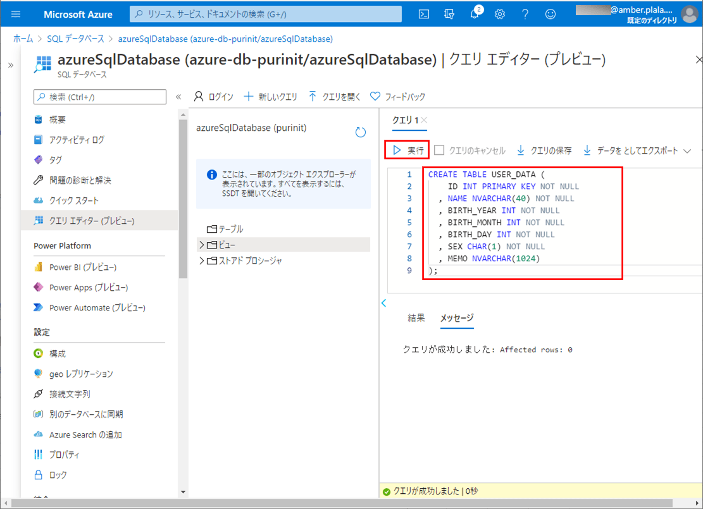Select クエリ エディター (プレビュー) in the sidebar
This screenshot has width=703, height=509.
coord(99,221)
